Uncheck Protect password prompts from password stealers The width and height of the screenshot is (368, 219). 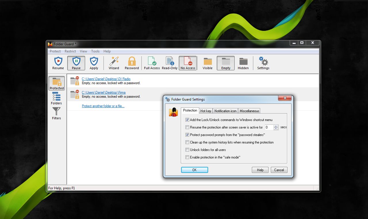tap(187, 135)
